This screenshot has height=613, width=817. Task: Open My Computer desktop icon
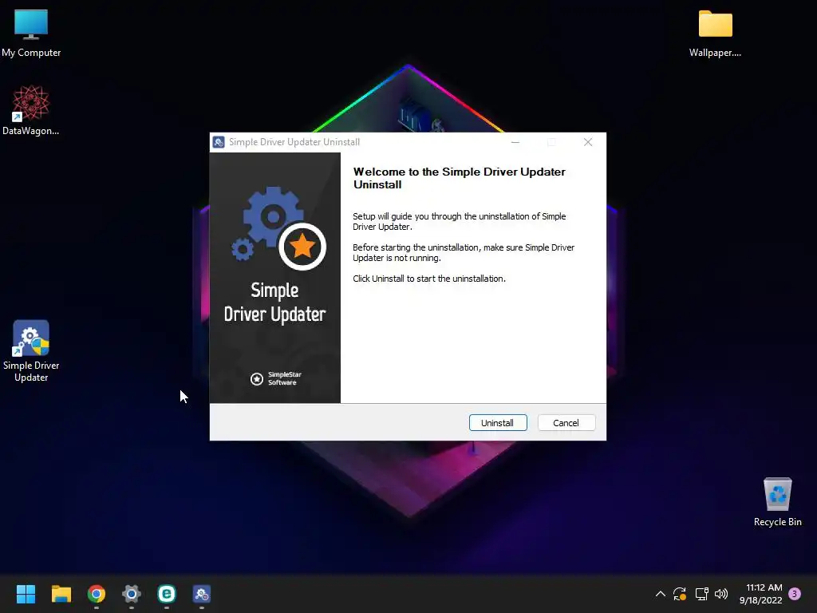tap(31, 33)
